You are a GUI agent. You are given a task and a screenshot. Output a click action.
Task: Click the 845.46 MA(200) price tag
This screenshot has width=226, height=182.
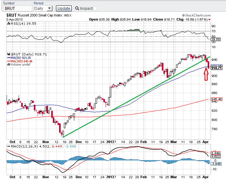point(216,99)
